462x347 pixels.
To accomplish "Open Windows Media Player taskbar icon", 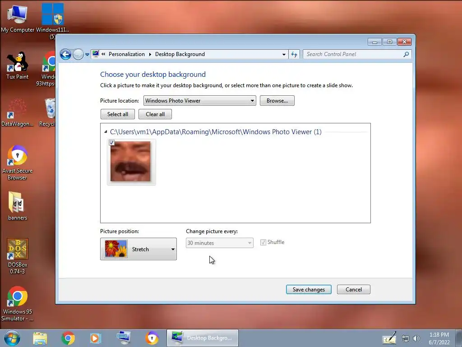I will point(95,338).
